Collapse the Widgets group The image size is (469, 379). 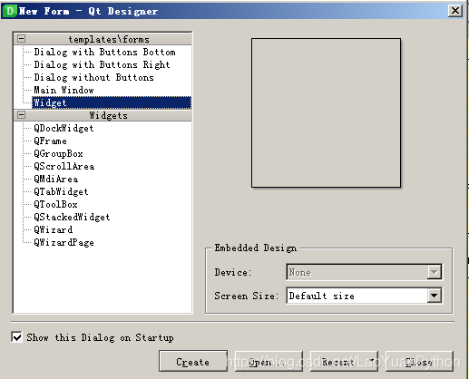[x=21, y=115]
